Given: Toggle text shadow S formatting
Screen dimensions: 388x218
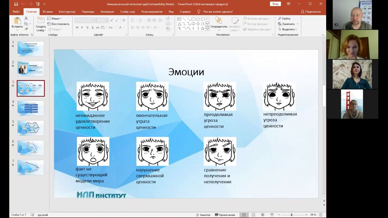Looking at the screenshot, I should [92, 27].
